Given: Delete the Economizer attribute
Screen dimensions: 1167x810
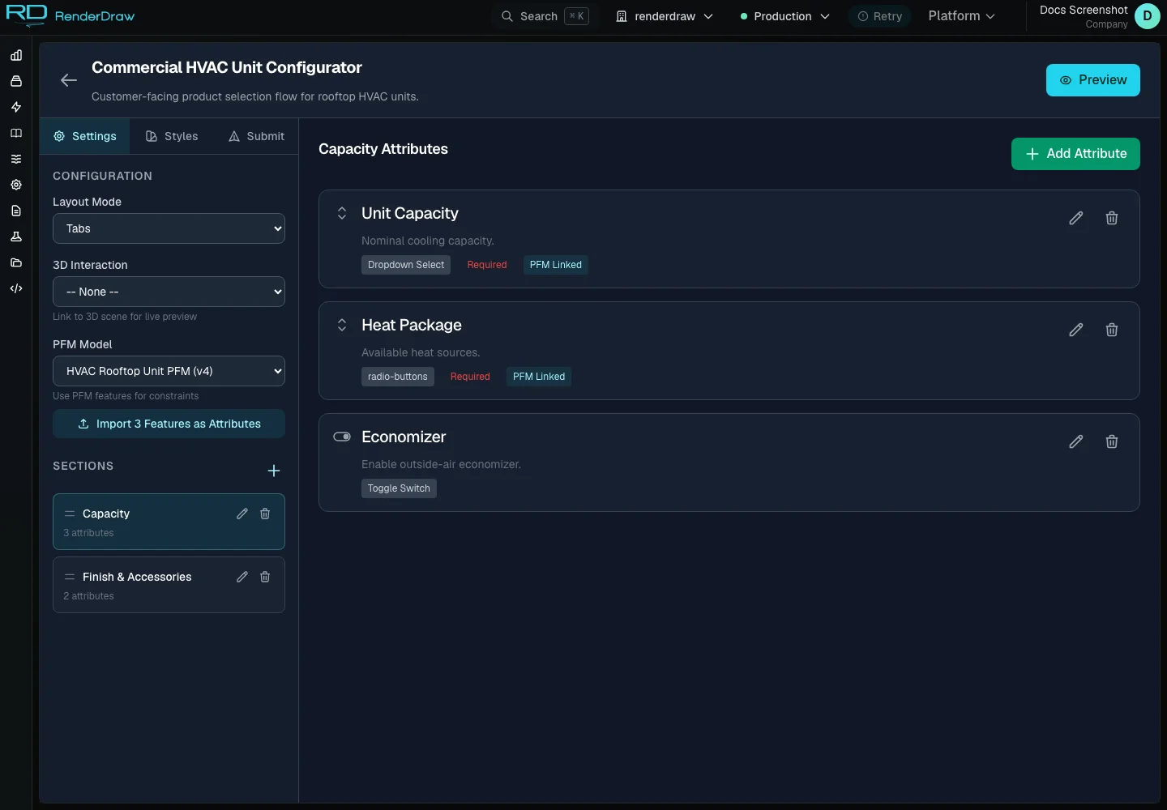Looking at the screenshot, I should 1112,441.
